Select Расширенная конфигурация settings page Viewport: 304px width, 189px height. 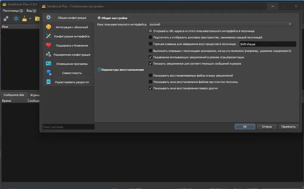tap(69, 55)
